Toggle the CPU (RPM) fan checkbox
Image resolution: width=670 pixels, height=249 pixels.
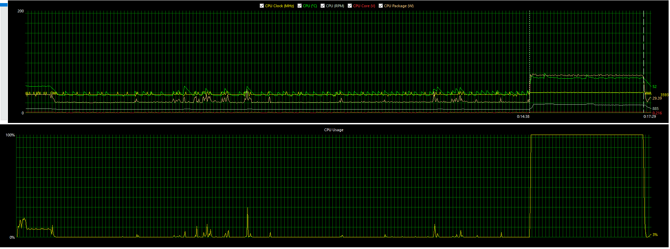[x=323, y=6]
